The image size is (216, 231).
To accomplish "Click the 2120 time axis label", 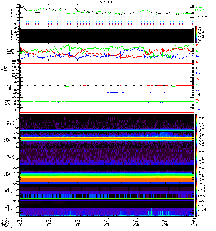I will tap(136, 225).
